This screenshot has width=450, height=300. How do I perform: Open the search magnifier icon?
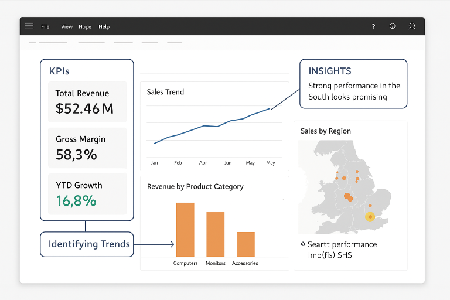point(412,26)
